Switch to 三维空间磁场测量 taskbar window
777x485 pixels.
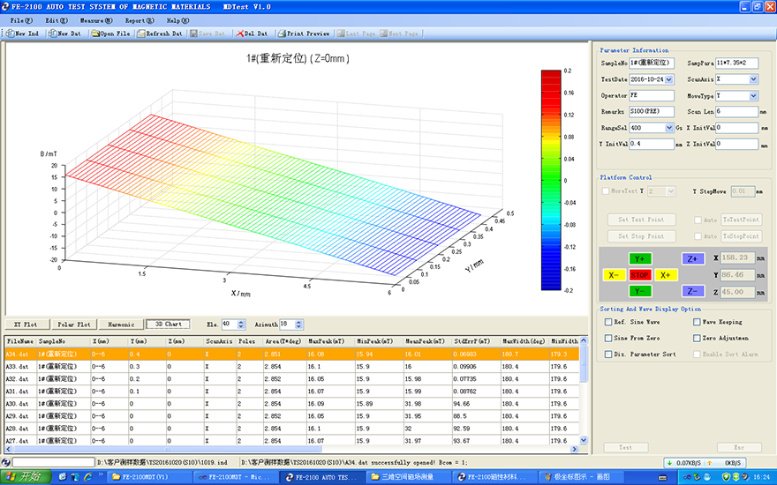(408, 477)
